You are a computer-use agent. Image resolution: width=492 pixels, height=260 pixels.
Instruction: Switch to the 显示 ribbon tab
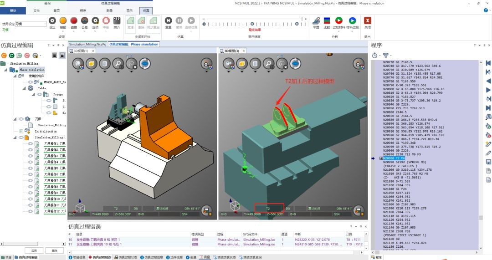pyautogui.click(x=129, y=10)
